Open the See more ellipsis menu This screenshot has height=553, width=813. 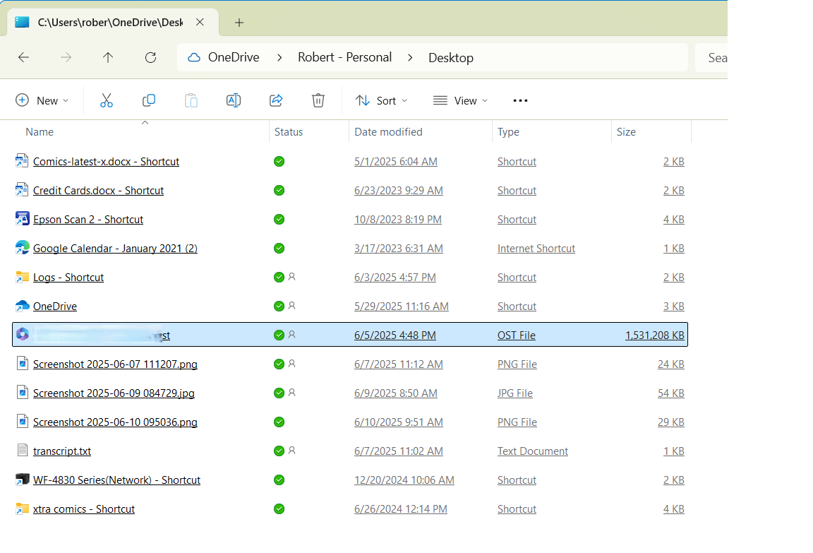[520, 100]
